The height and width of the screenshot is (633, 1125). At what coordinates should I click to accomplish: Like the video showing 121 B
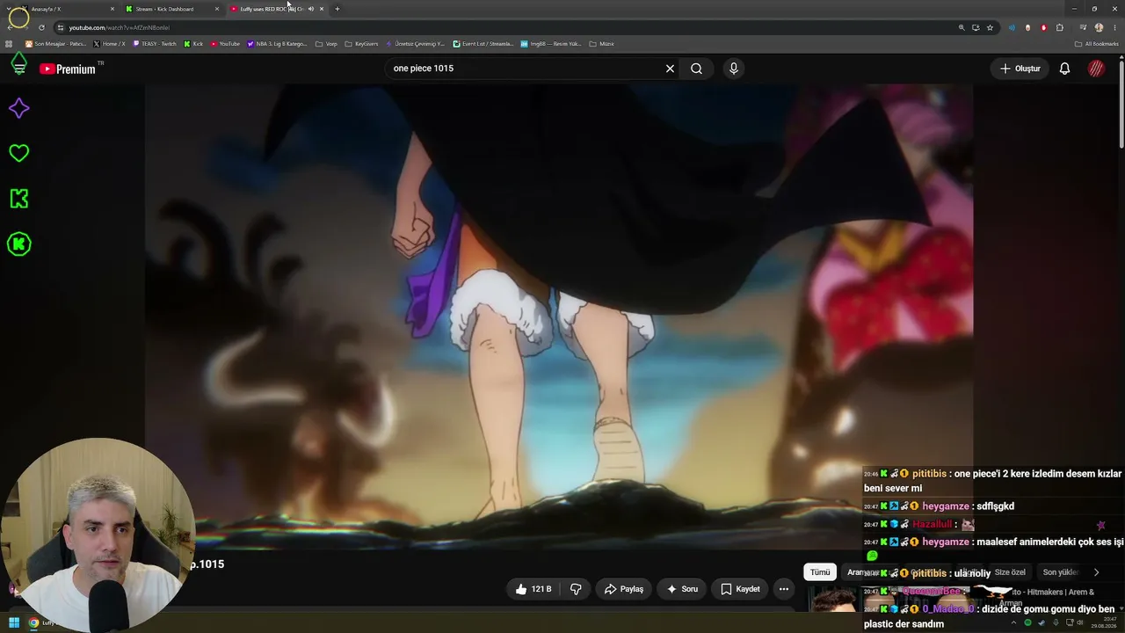point(533,589)
